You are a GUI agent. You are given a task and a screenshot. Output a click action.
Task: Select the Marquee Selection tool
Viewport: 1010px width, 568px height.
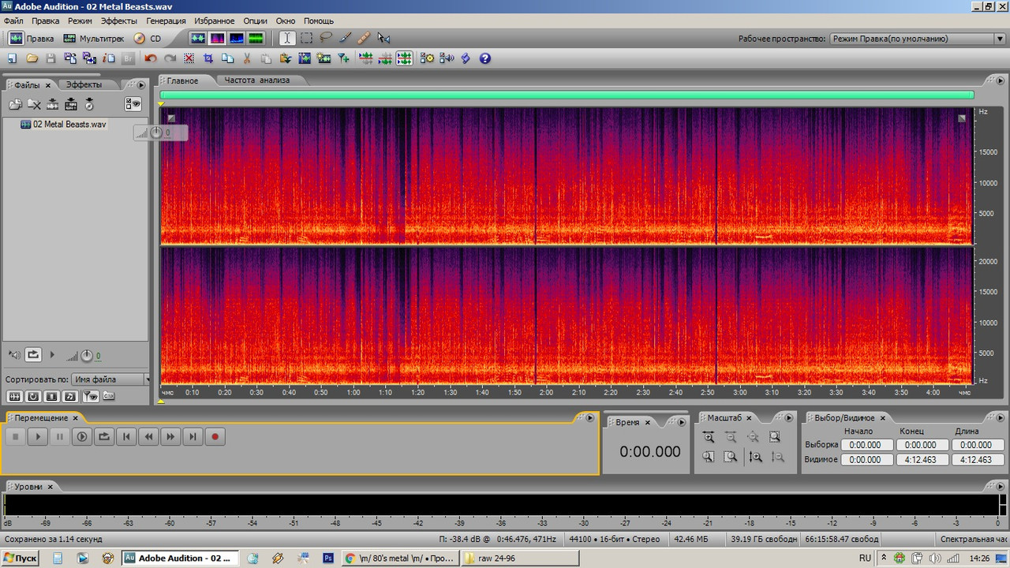click(306, 38)
